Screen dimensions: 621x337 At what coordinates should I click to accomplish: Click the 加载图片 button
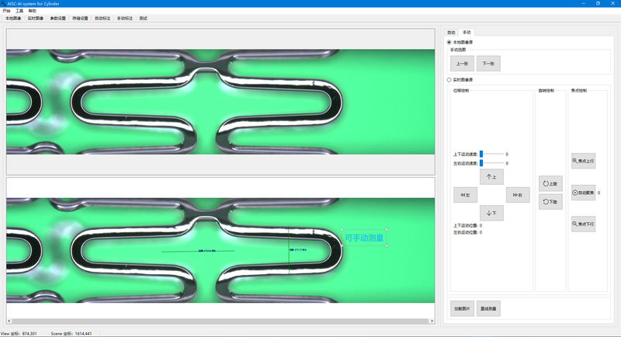pos(462,308)
